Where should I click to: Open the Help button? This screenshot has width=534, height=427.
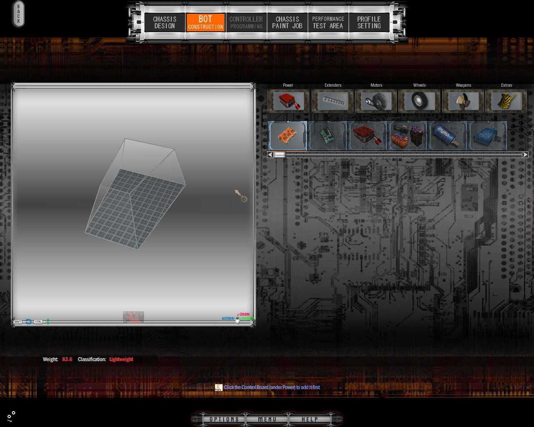pos(310,419)
